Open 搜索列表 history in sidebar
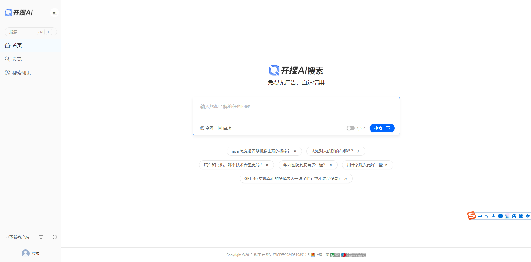Viewport: 531px width, 262px height. [31, 73]
